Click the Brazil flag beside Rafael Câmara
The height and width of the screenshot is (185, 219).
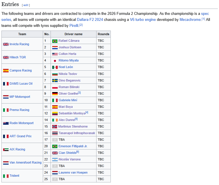coord(55,41)
